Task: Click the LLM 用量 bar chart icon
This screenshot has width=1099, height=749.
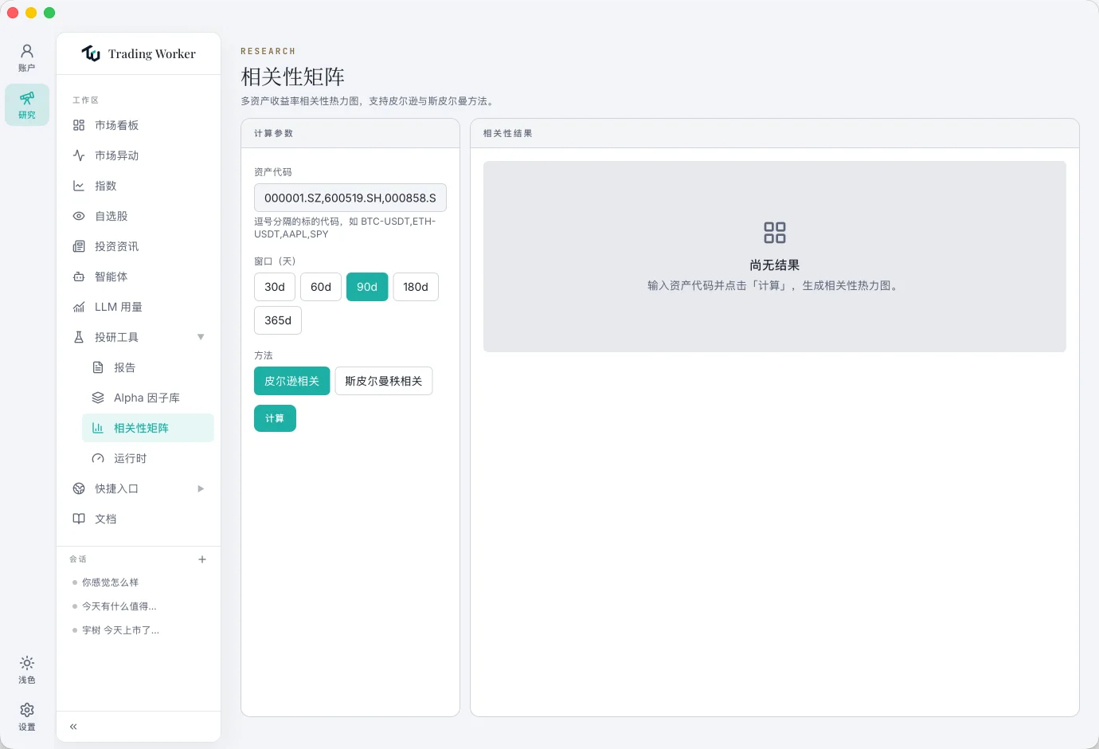Action: point(79,307)
